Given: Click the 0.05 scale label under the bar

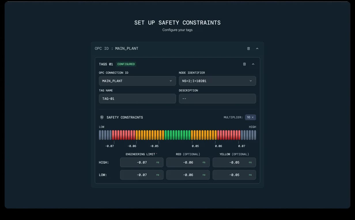Looking at the screenshot, I should coord(195,146).
